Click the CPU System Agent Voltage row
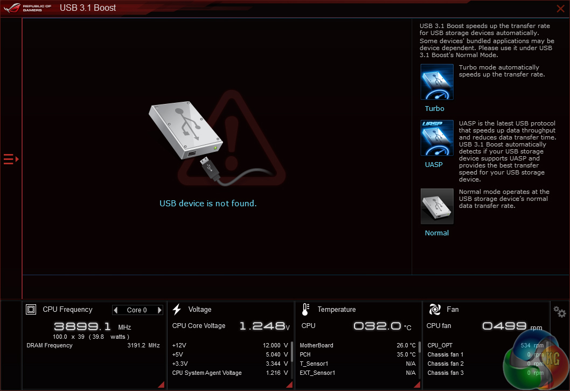Viewport: 570px width, 391px height. coord(230,373)
